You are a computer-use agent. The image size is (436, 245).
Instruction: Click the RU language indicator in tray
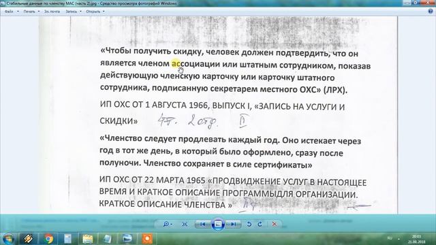(x=390, y=238)
